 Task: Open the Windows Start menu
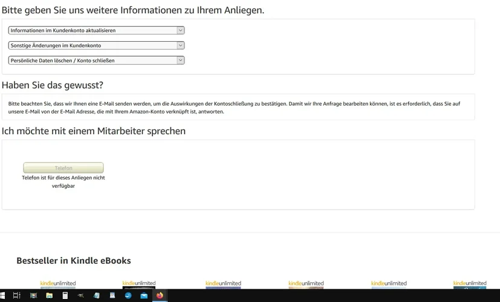[x=2, y=295]
